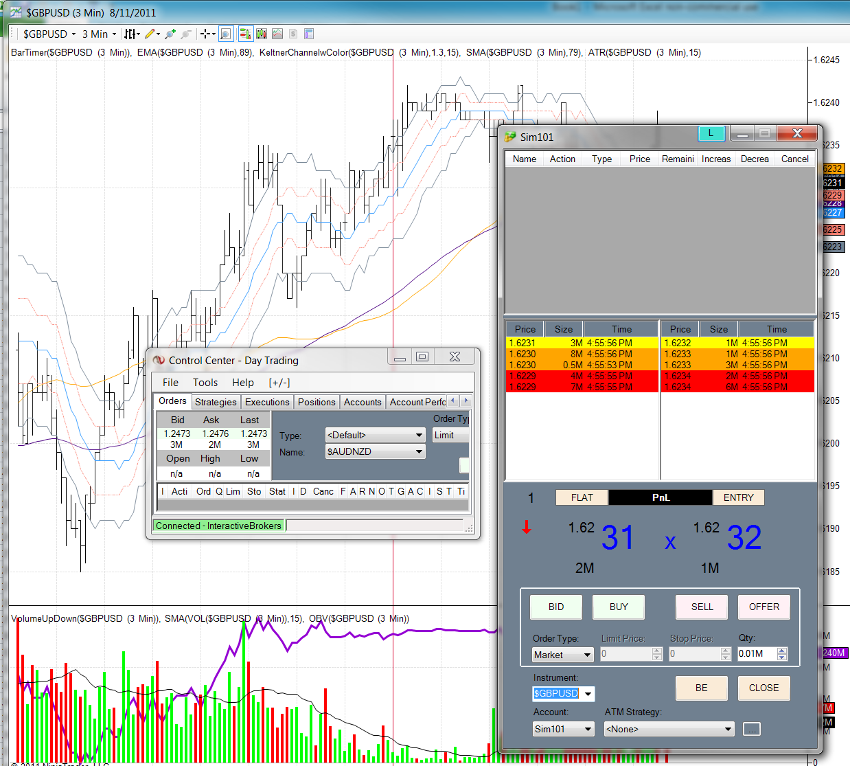This screenshot has height=766, width=850.
Task: Select the Orders tab
Action: tap(172, 401)
